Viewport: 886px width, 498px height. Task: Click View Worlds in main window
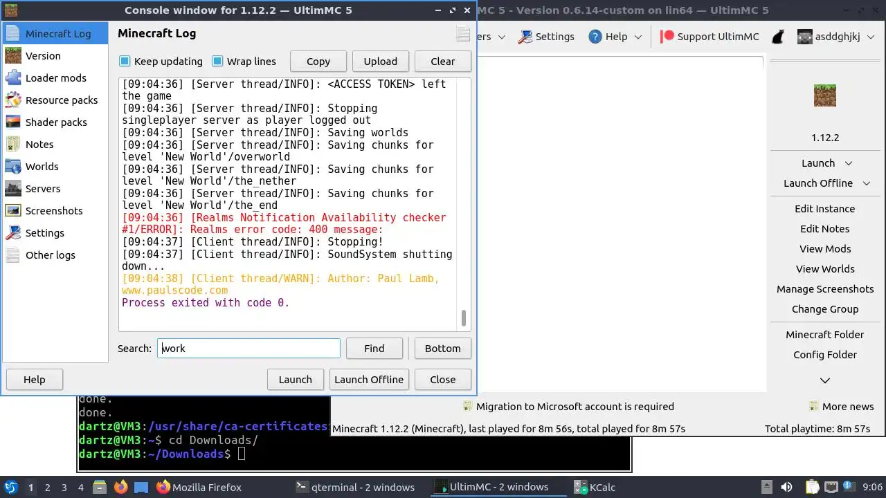click(825, 269)
